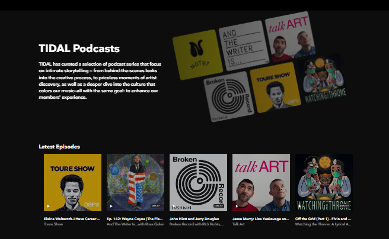
Task: Open episode title Off the Grid (Part 1)
Action: click(x=323, y=219)
